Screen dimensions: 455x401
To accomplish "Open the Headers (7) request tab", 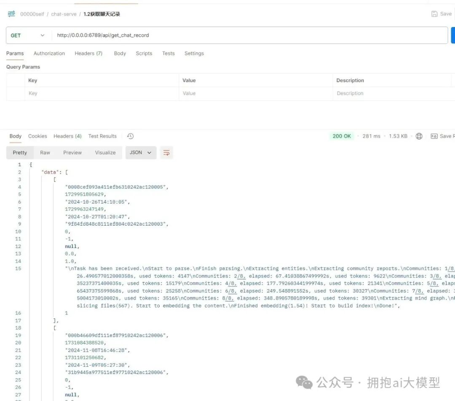I will [x=88, y=53].
